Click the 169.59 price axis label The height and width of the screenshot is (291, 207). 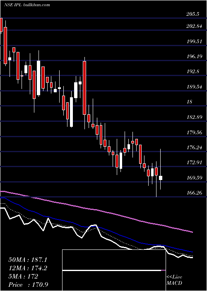tap(194, 178)
